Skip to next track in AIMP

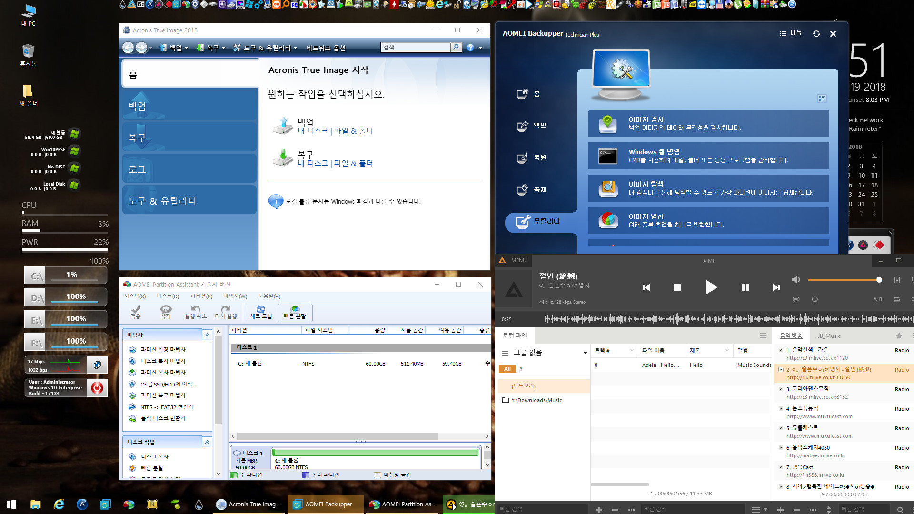pos(776,287)
